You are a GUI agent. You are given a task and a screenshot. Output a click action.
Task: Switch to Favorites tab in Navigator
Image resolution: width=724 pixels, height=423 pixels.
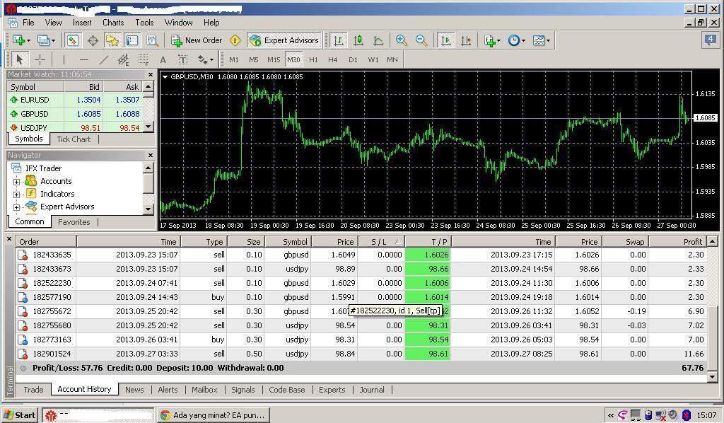pos(74,222)
